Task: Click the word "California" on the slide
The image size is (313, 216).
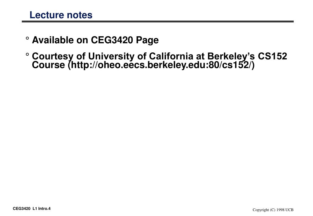Action: 171,56
